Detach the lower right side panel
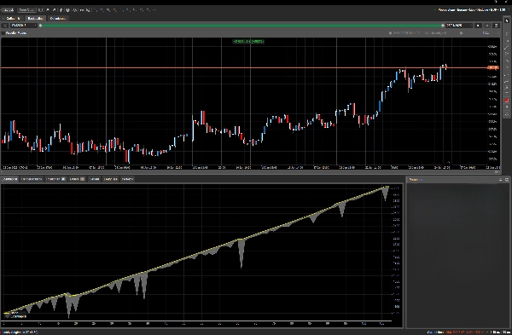 point(507,180)
